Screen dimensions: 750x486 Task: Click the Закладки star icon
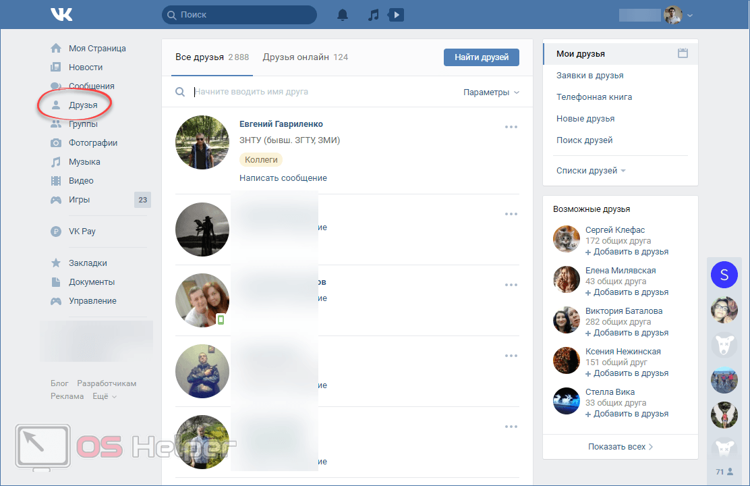[x=56, y=263]
